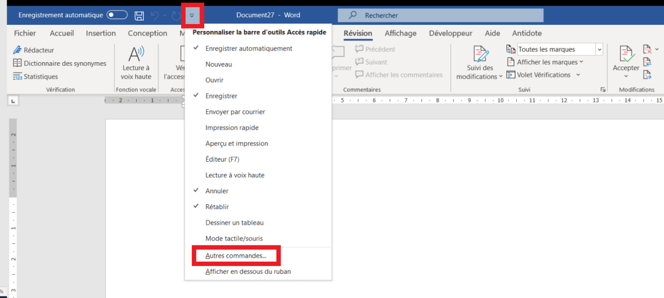Click the tab selector box left of ruler
This screenshot has width=664, height=298.
tap(13, 100)
